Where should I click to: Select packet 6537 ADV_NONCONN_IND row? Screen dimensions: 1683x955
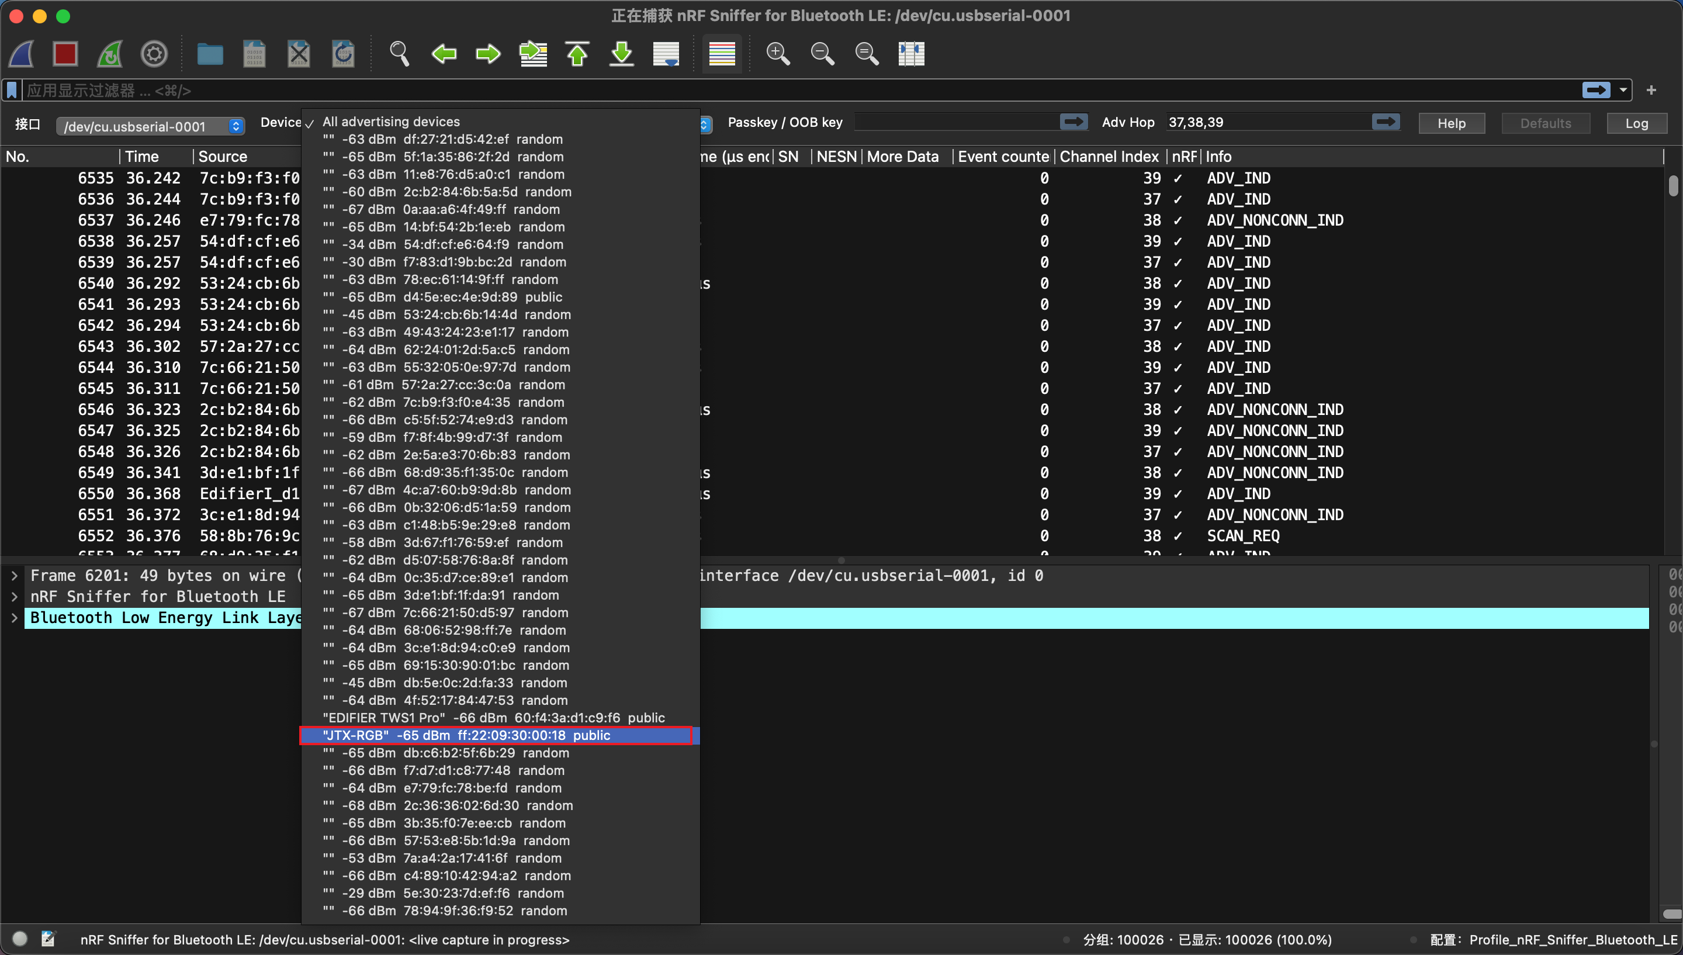[x=832, y=220]
